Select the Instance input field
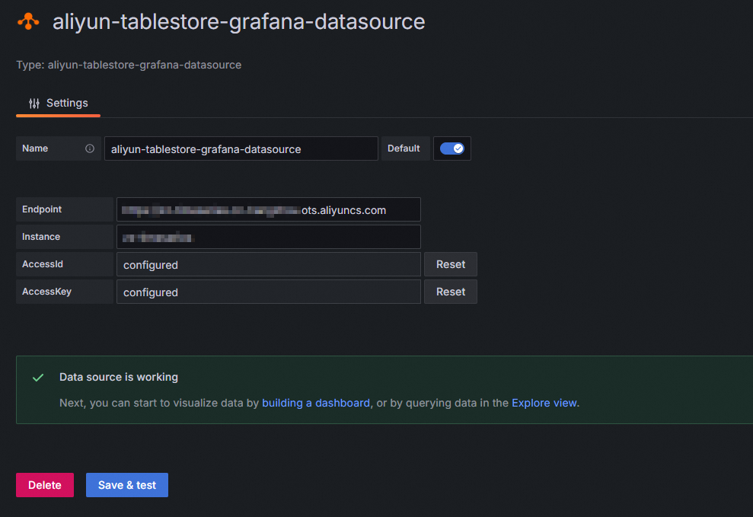 point(268,237)
